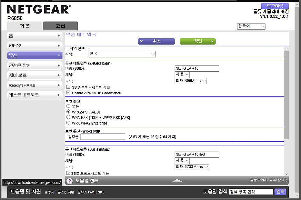Click the settings panel scroll down arrow
This screenshot has height=200, width=301.
[x=286, y=174]
